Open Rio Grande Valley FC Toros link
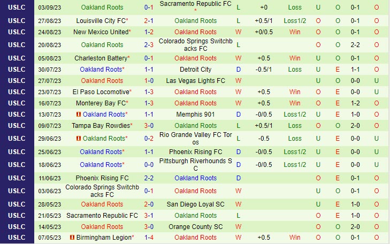The image size is (390, 244). click(196, 138)
